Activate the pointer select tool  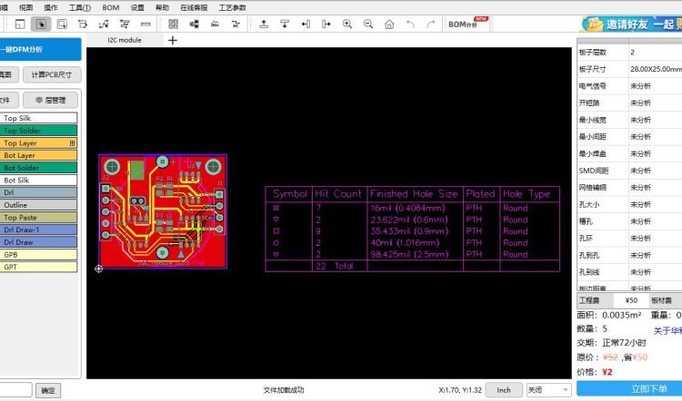pos(41,24)
